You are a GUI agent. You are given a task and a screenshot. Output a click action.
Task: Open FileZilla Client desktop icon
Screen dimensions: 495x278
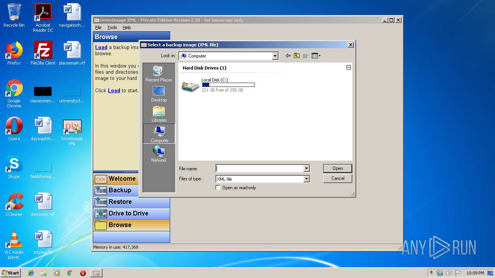(43, 53)
